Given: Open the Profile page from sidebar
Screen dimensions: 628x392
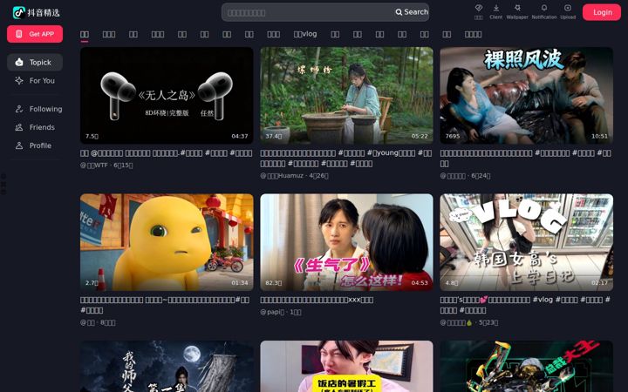Looking at the screenshot, I should [35, 145].
